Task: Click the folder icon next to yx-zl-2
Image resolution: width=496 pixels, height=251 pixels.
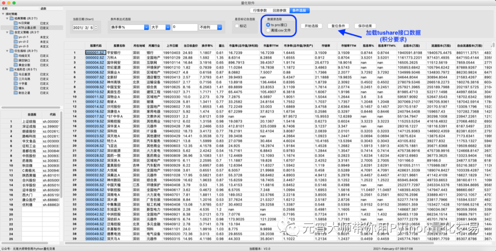Action: tap(16, 42)
